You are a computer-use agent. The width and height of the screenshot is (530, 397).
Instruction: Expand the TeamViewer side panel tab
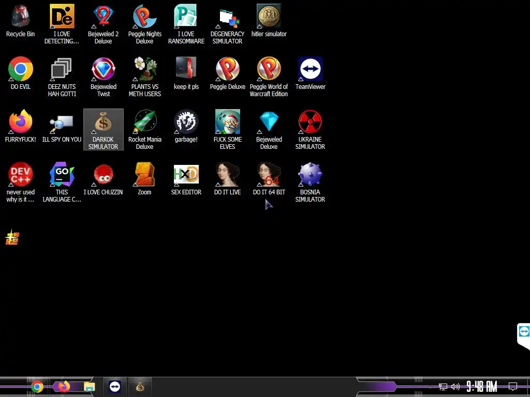pyautogui.click(x=524, y=337)
